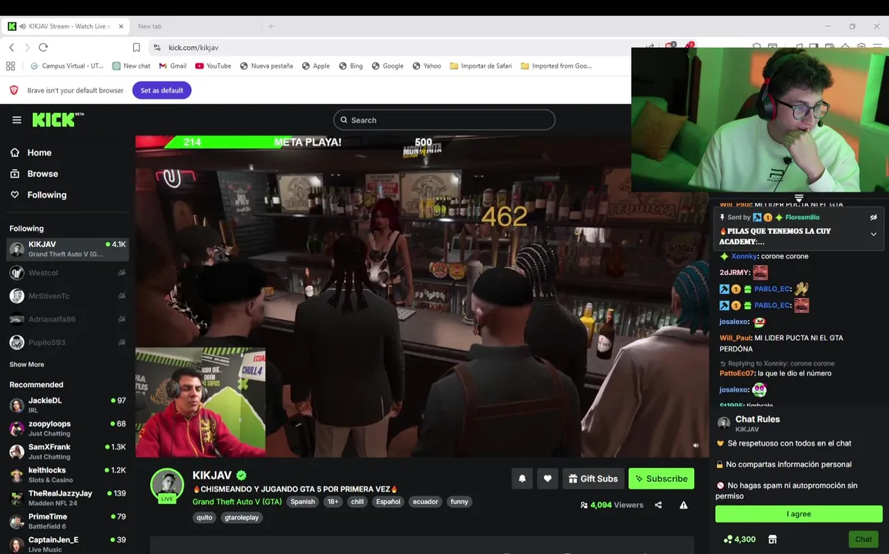
Task: Open the Bing bookmark
Action: tap(351, 65)
